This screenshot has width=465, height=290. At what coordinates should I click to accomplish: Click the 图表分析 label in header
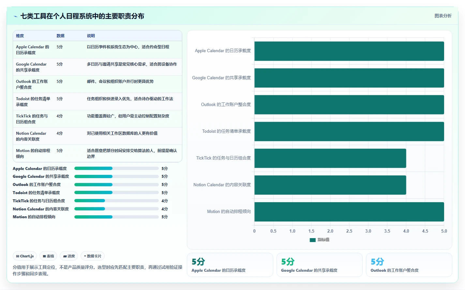coord(443,16)
